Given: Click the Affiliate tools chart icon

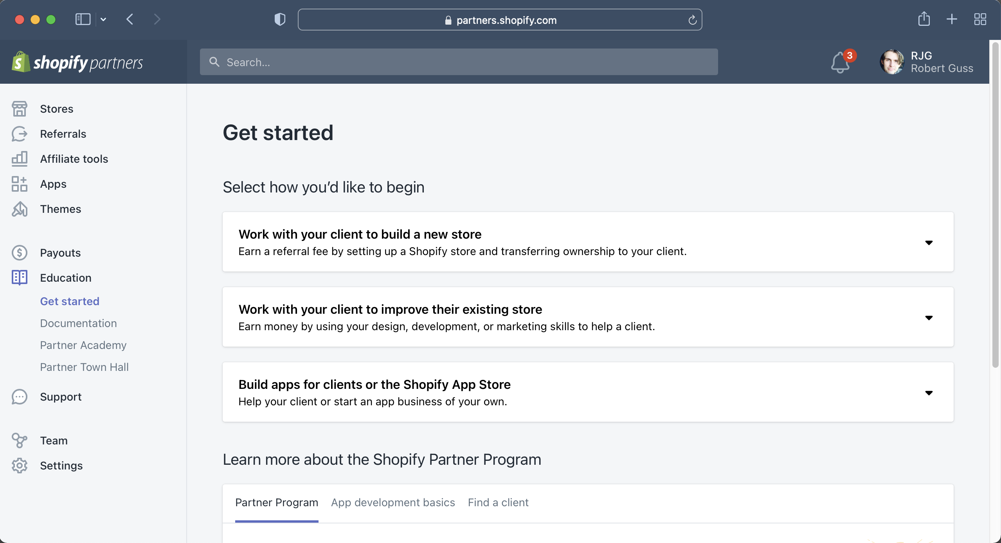Looking at the screenshot, I should 19,159.
